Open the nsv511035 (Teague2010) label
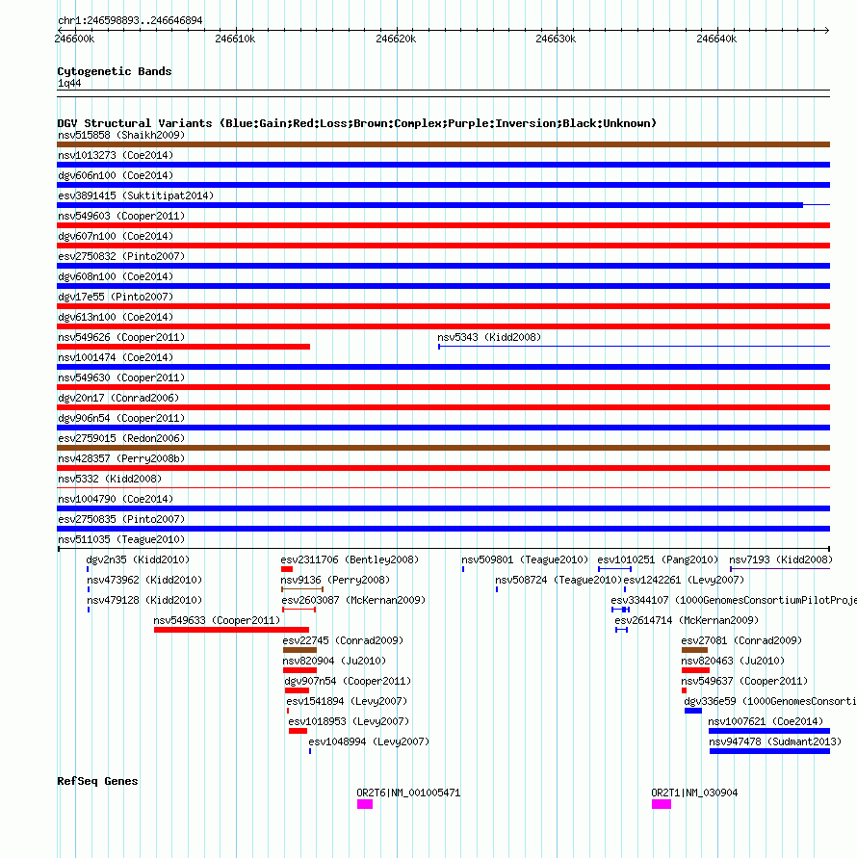 [x=121, y=540]
